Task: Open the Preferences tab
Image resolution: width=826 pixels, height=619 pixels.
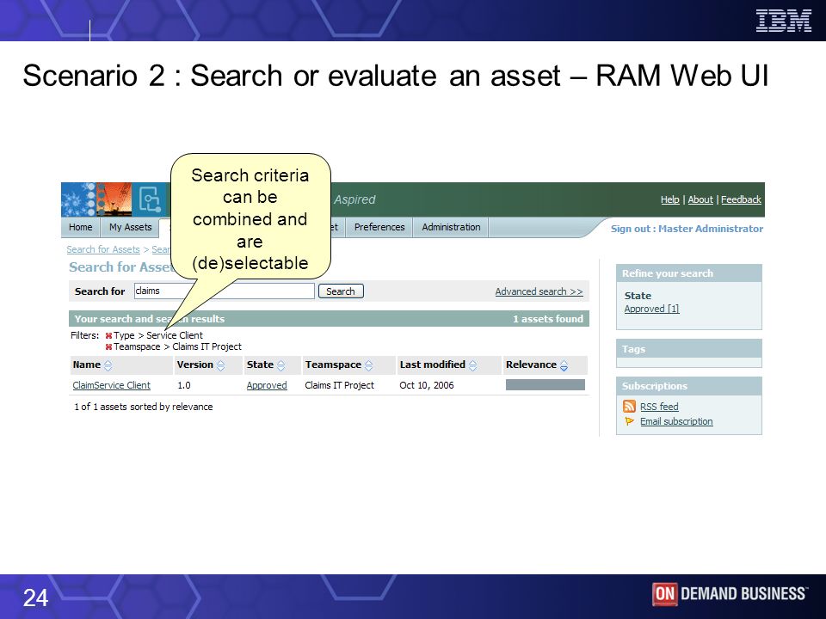Action: (x=379, y=227)
